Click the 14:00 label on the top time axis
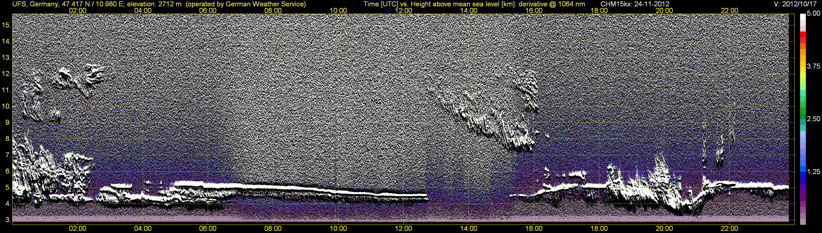The height and width of the screenshot is (233, 822). click(x=469, y=10)
